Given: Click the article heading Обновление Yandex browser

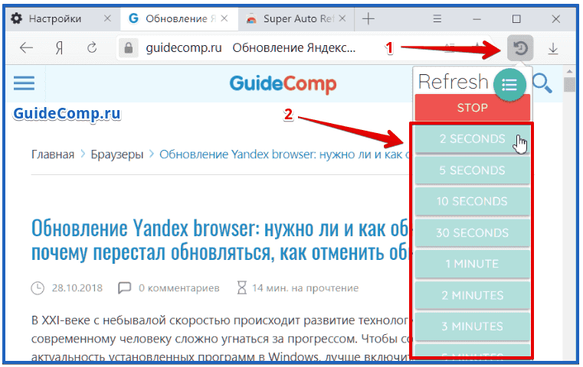Looking at the screenshot, I should tap(220, 240).
